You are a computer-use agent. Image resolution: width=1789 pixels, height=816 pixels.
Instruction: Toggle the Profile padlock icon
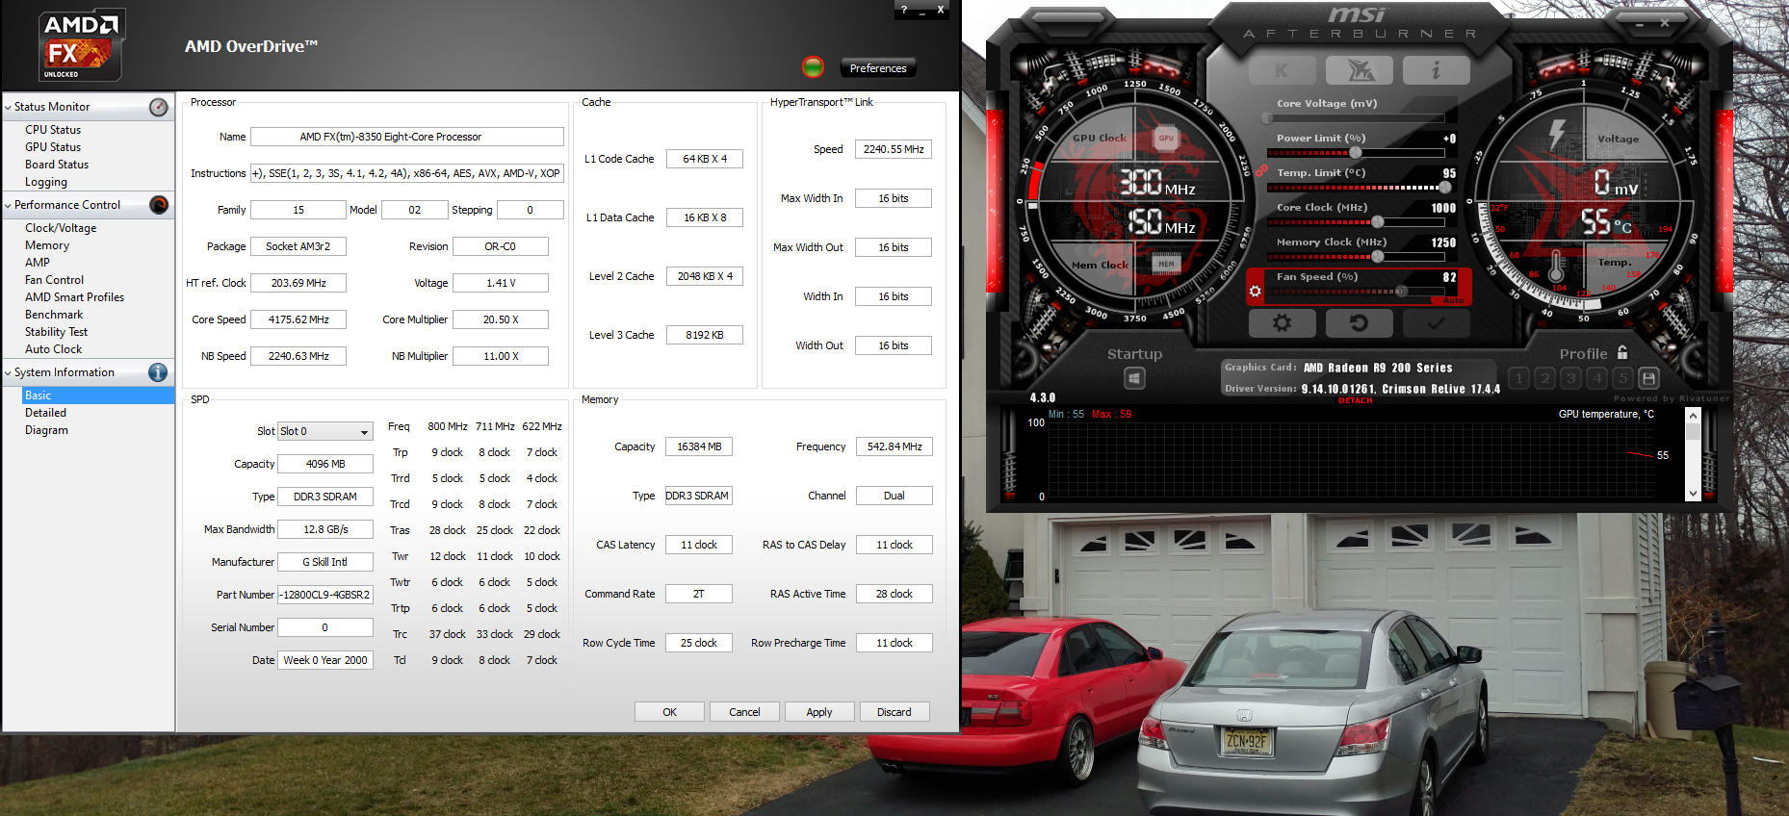[1622, 352]
